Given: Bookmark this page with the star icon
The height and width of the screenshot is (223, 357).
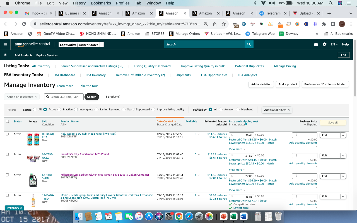Looking at the screenshot, I should point(223,24).
